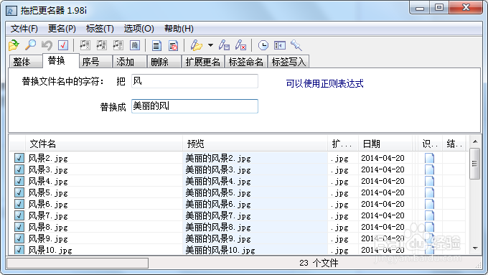Click the music note icon with X mark
Image resolution: width=488 pixels, height=275 pixels.
click(85, 45)
